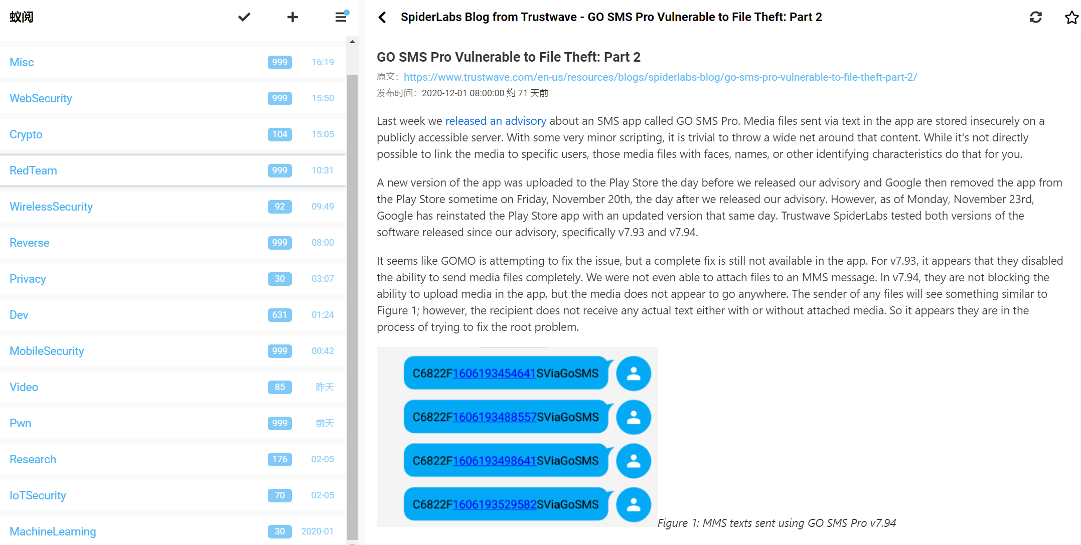The width and height of the screenshot is (1081, 545).
Task: Open the MachineLearning feed category
Action: pos(53,531)
